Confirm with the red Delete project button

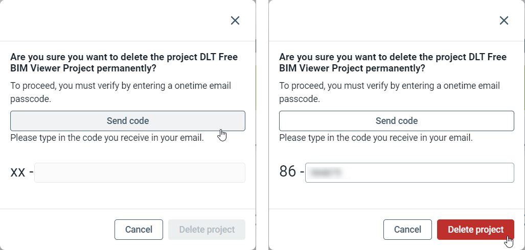pyautogui.click(x=475, y=230)
